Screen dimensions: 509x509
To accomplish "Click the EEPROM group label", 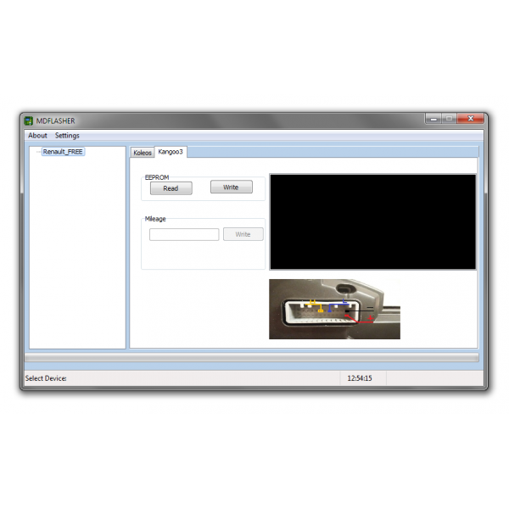I will (157, 177).
